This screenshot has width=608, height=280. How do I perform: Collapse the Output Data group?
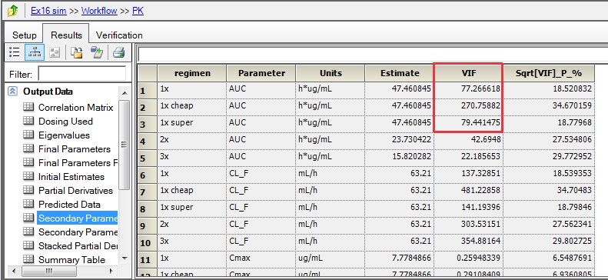point(13,91)
